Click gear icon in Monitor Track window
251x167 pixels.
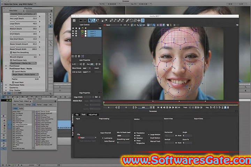[x=55, y=101]
